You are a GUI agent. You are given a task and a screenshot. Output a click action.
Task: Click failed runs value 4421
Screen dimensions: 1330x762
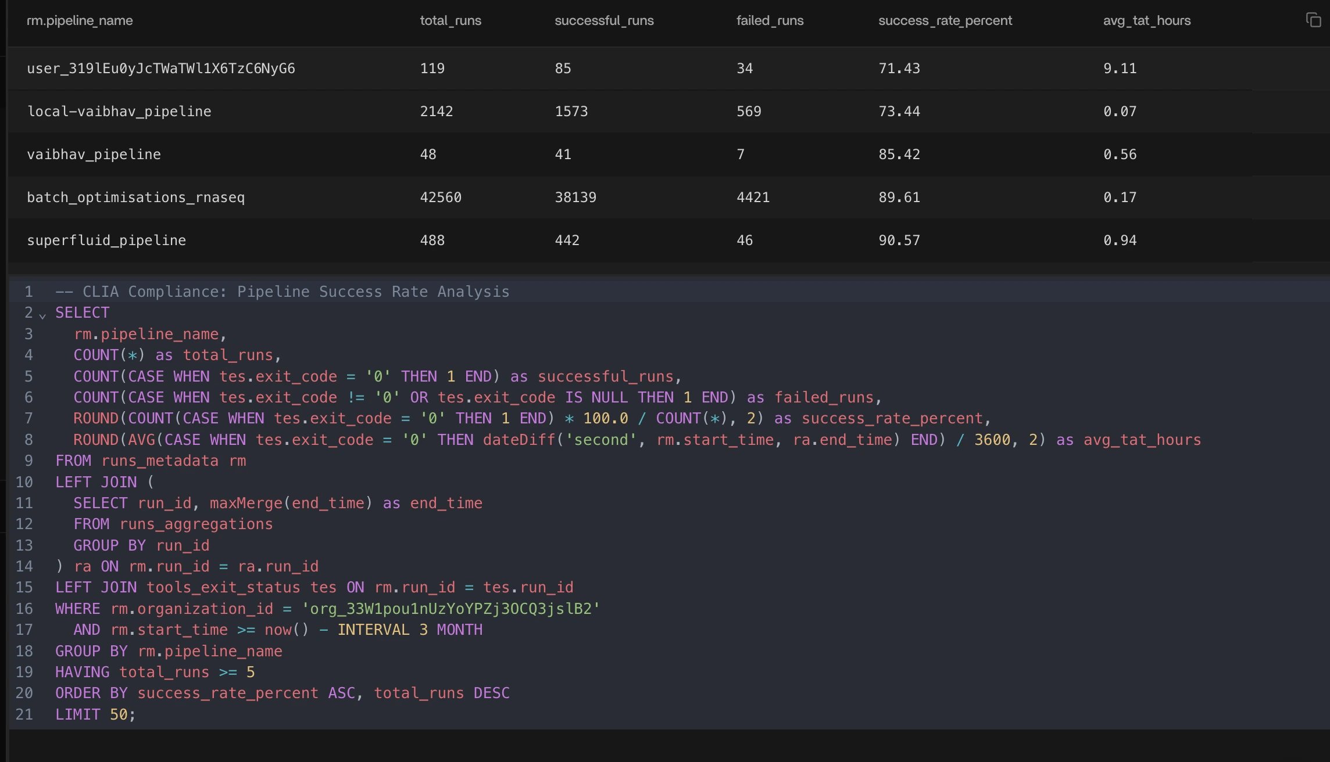point(753,197)
